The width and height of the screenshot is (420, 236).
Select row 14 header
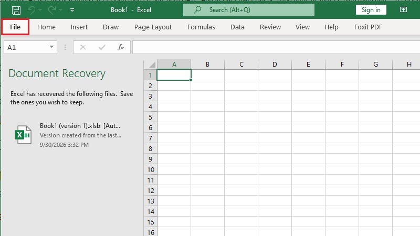point(150,211)
